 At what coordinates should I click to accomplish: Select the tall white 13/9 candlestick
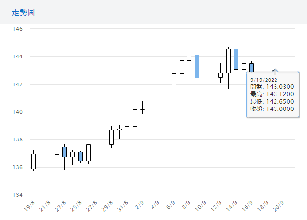coord(228,61)
